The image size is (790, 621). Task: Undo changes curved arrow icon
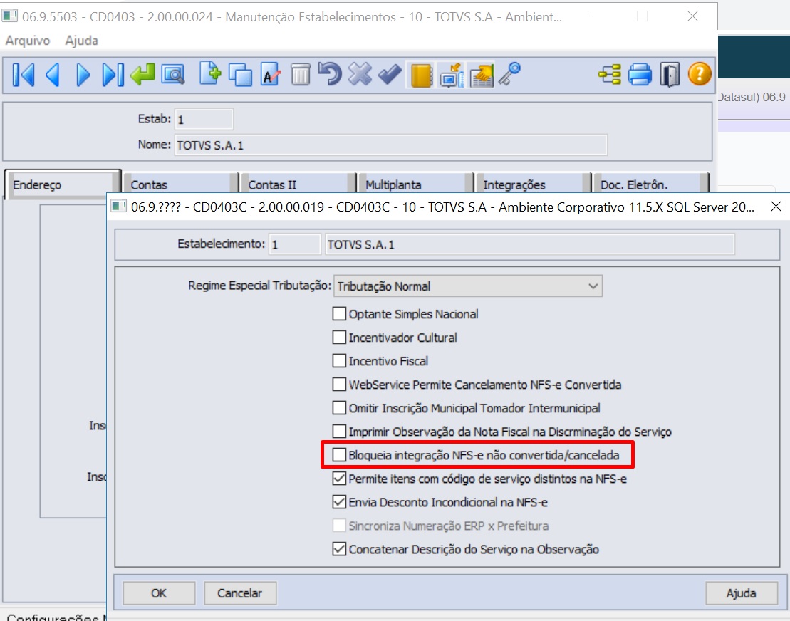coord(330,74)
